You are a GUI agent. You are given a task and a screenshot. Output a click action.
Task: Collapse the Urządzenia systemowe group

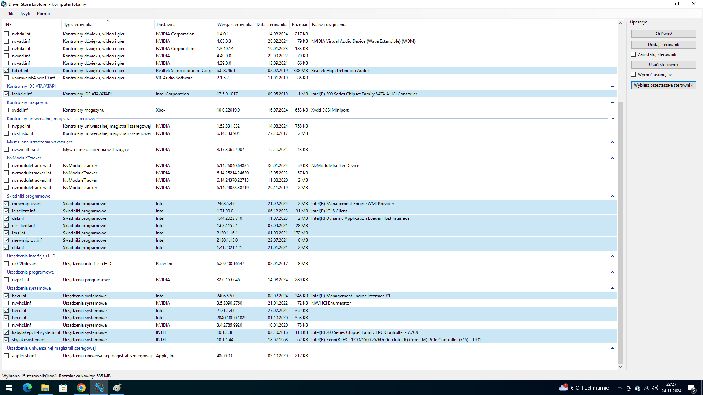click(613, 288)
